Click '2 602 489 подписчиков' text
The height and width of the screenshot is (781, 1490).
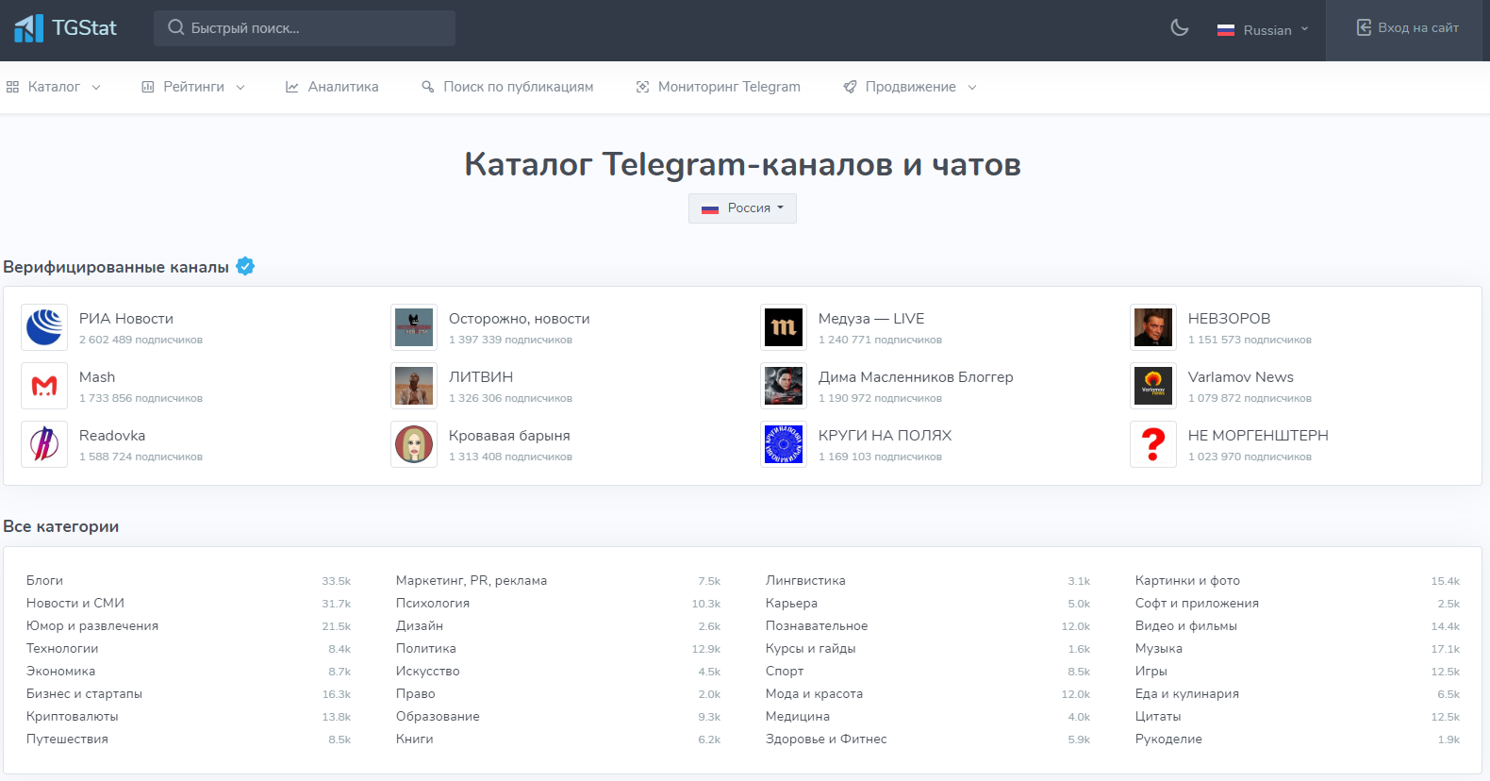141,341
